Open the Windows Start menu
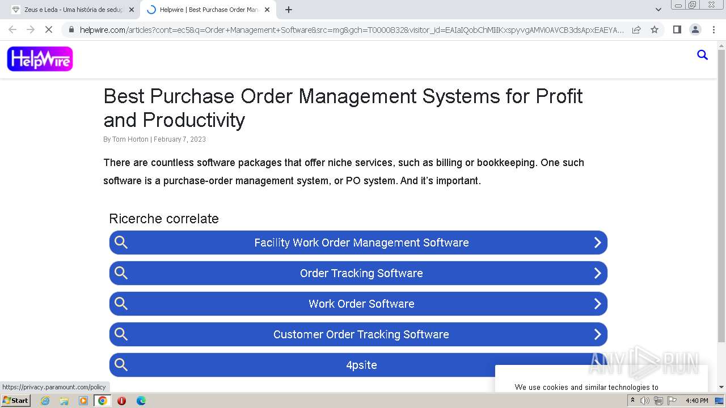Viewport: 726px width, 408px height. (15, 401)
